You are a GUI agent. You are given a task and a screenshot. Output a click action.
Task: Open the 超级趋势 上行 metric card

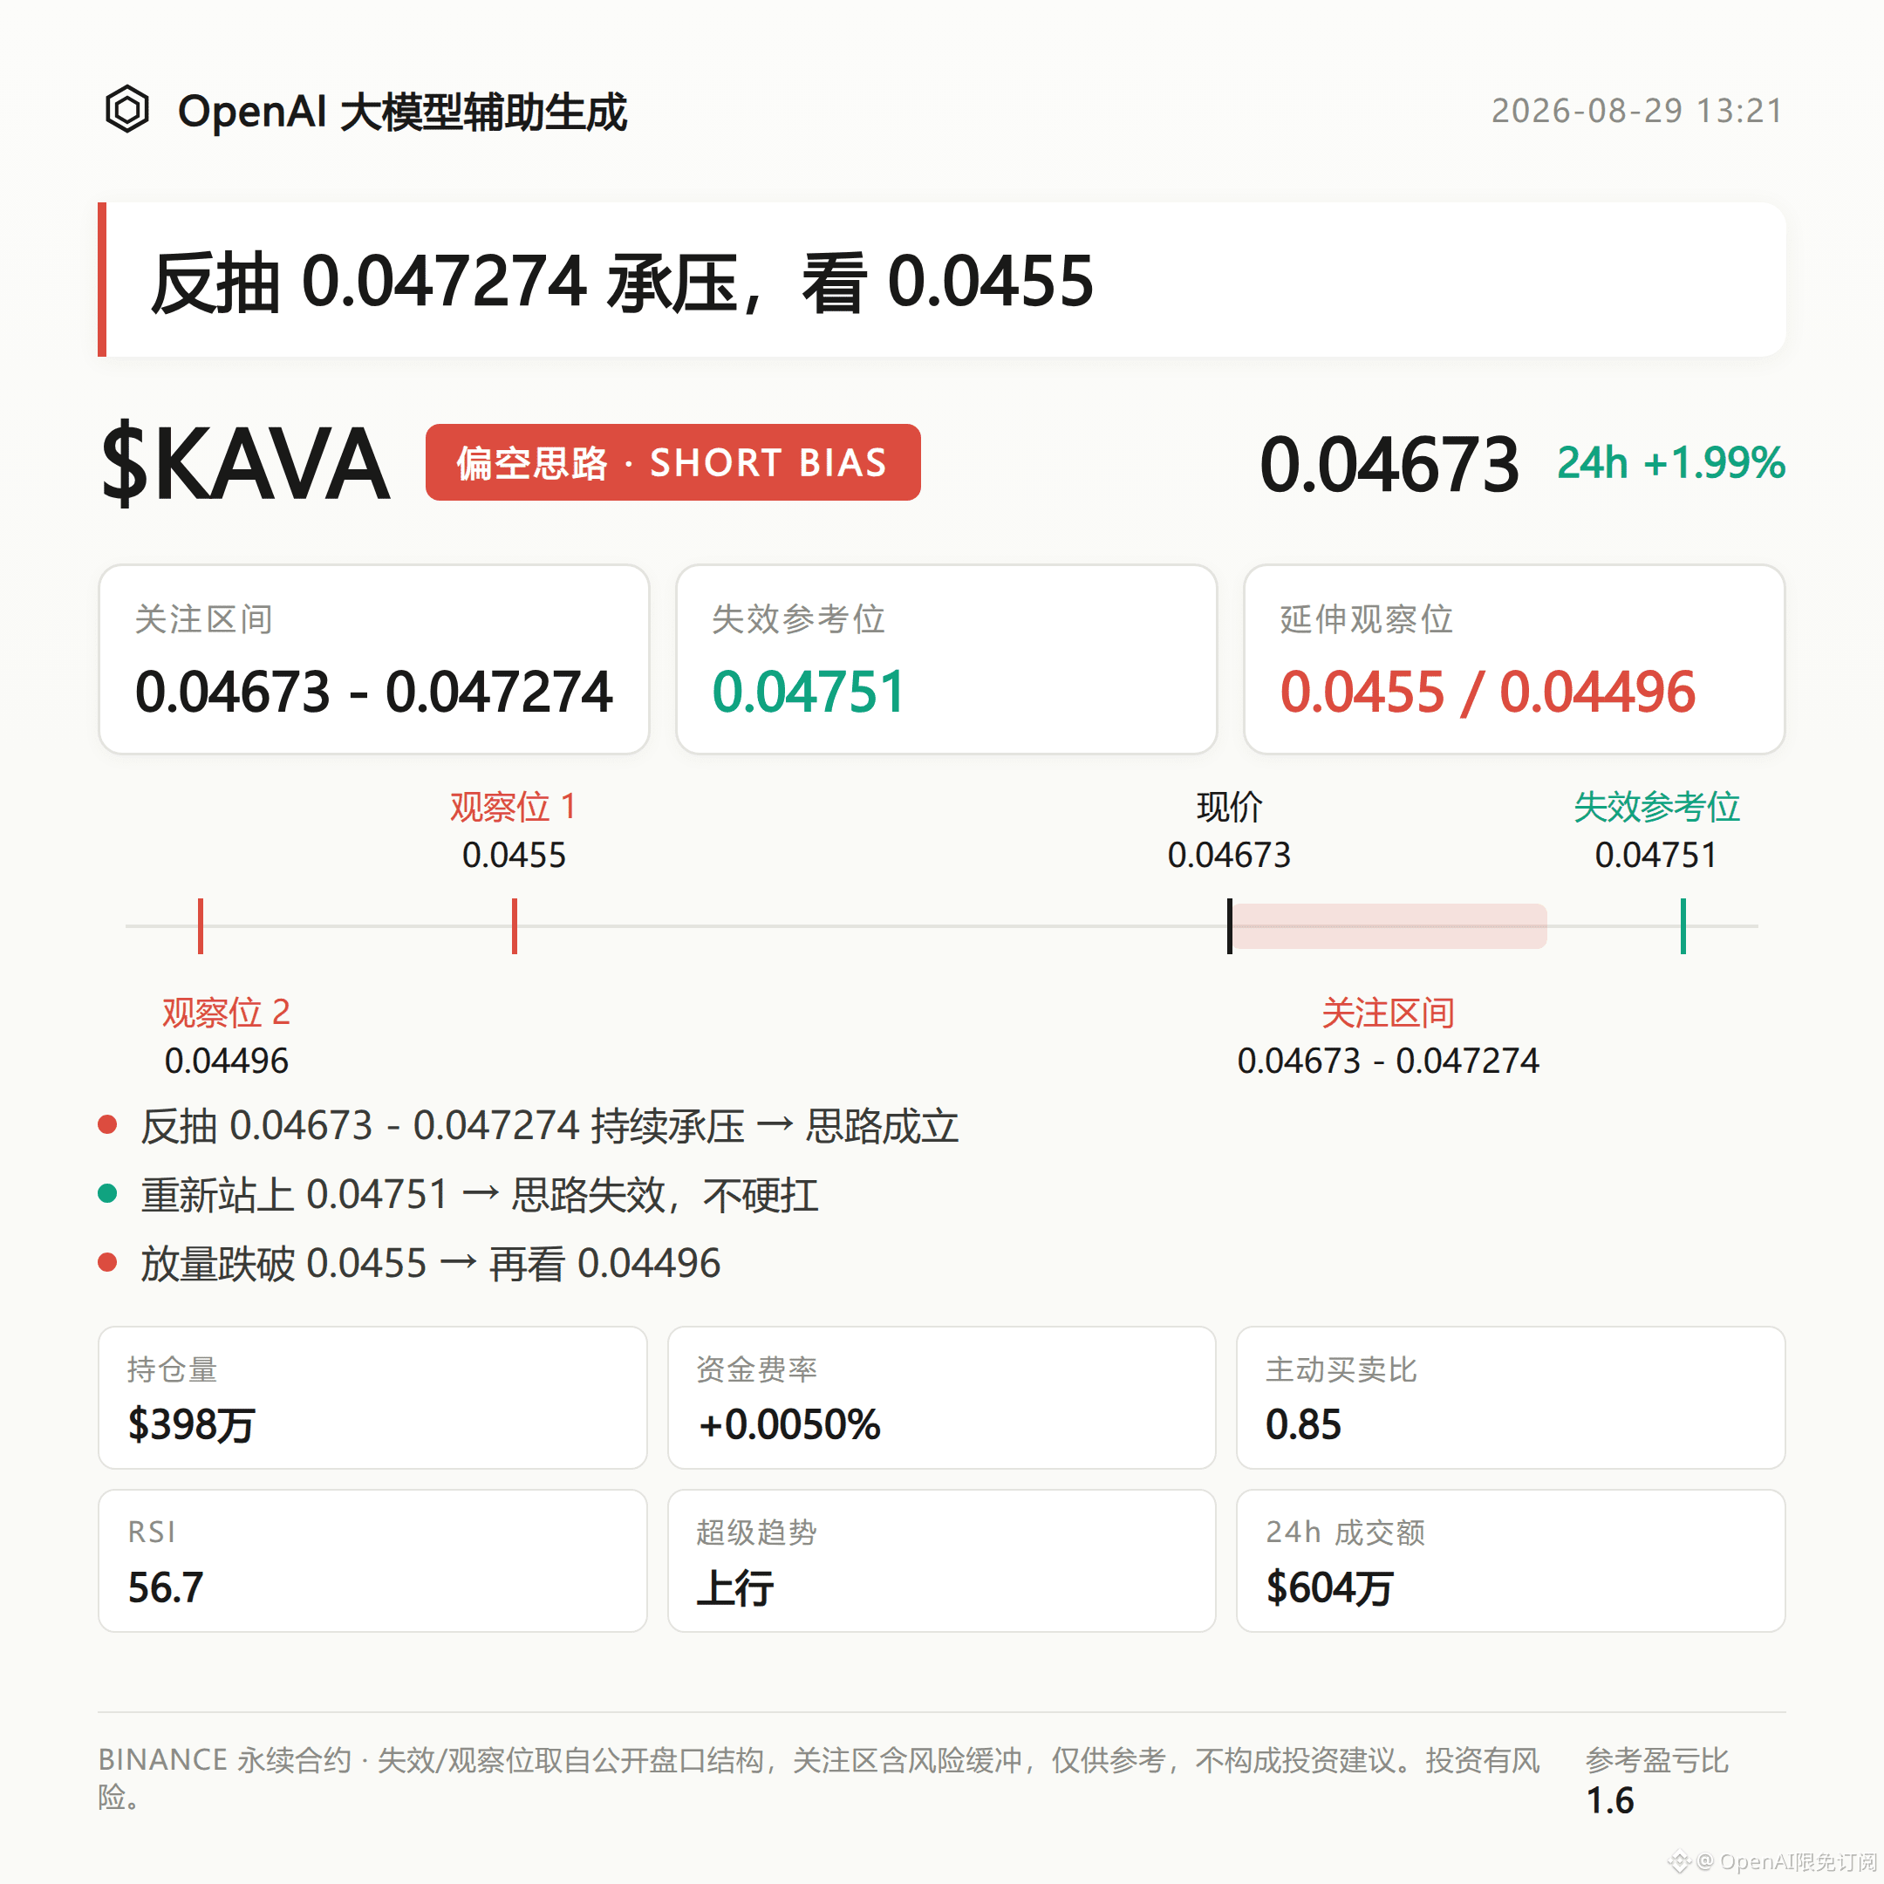[942, 1560]
